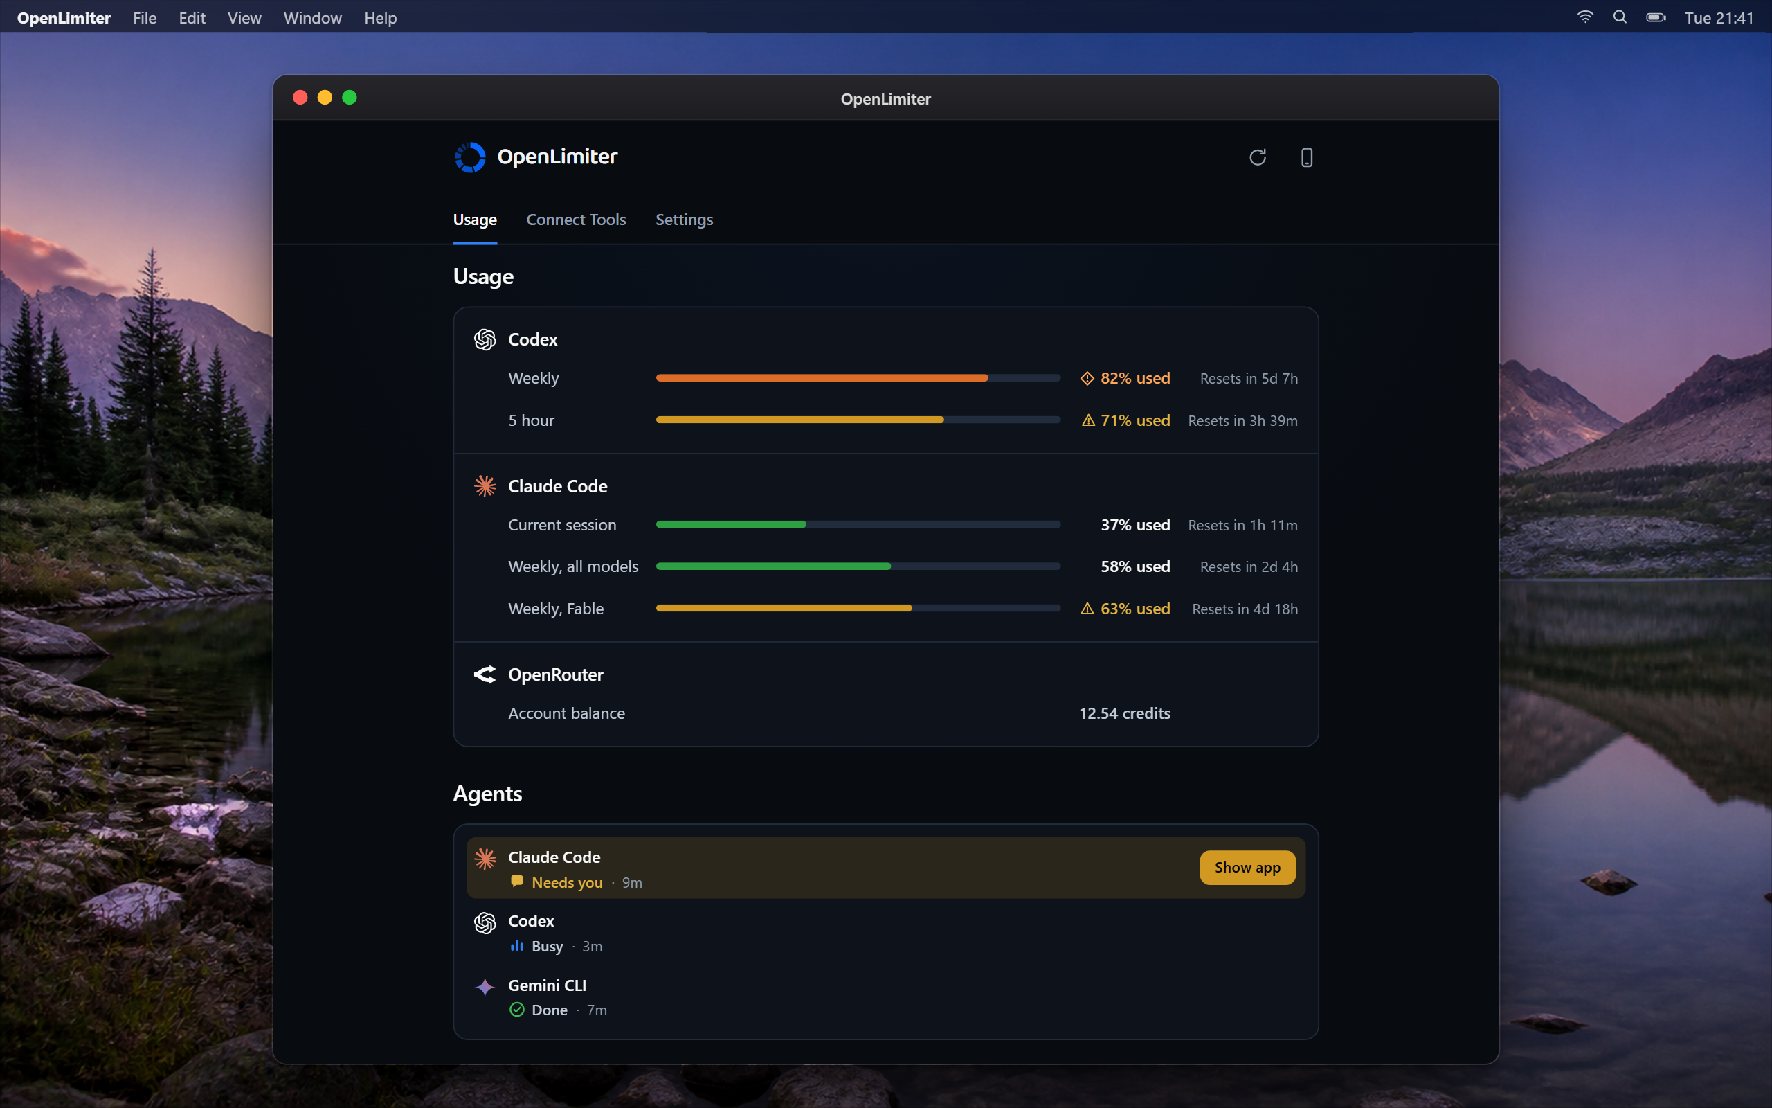Open the View menu
The width and height of the screenshot is (1772, 1108).
[x=244, y=17]
